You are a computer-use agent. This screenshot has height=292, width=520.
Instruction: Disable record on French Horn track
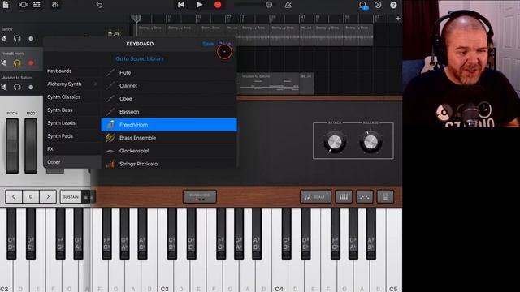[31, 63]
